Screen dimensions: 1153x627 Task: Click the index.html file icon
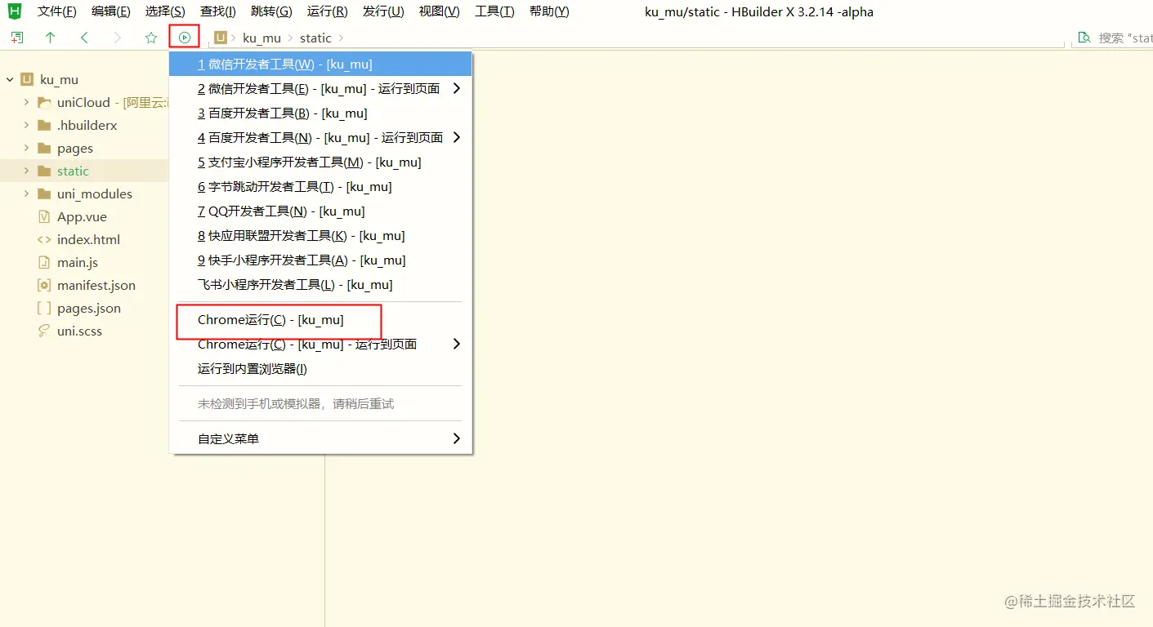click(x=44, y=239)
